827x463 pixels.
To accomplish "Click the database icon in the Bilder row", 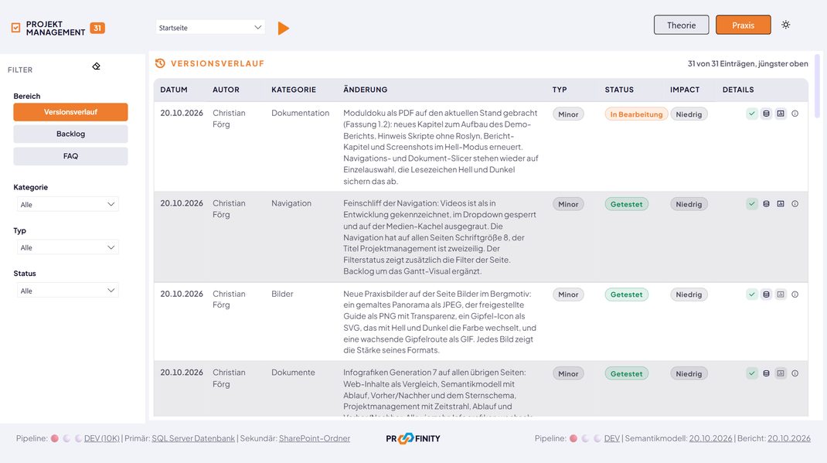I will pos(767,294).
